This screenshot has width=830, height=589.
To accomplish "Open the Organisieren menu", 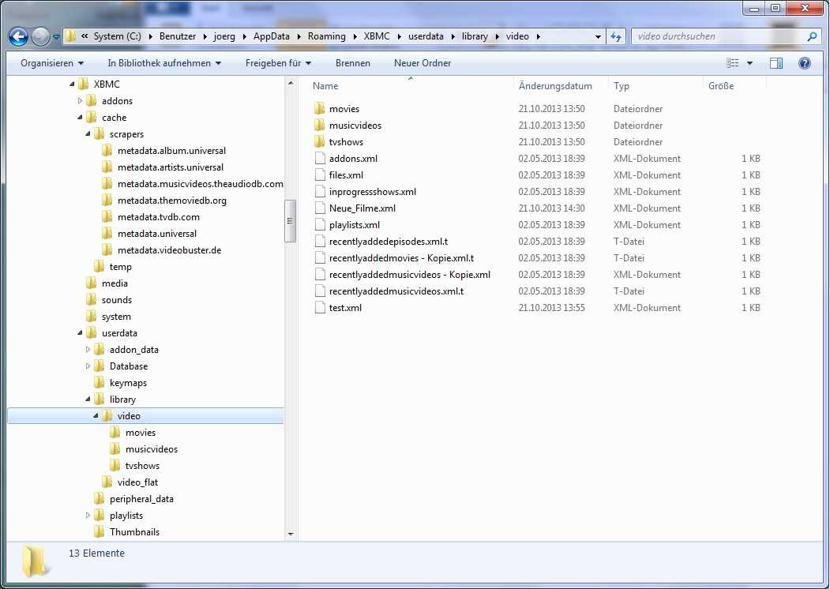I will [52, 63].
